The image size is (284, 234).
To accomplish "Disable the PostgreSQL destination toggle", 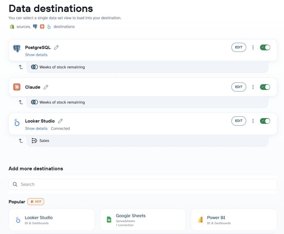I will pyautogui.click(x=265, y=47).
